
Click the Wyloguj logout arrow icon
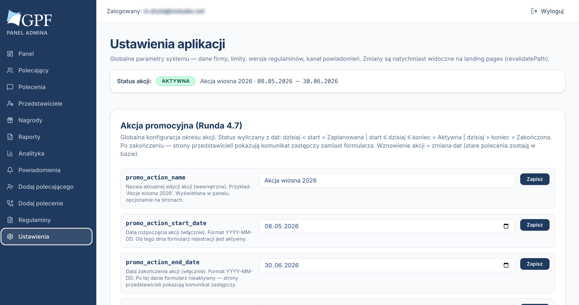[534, 11]
